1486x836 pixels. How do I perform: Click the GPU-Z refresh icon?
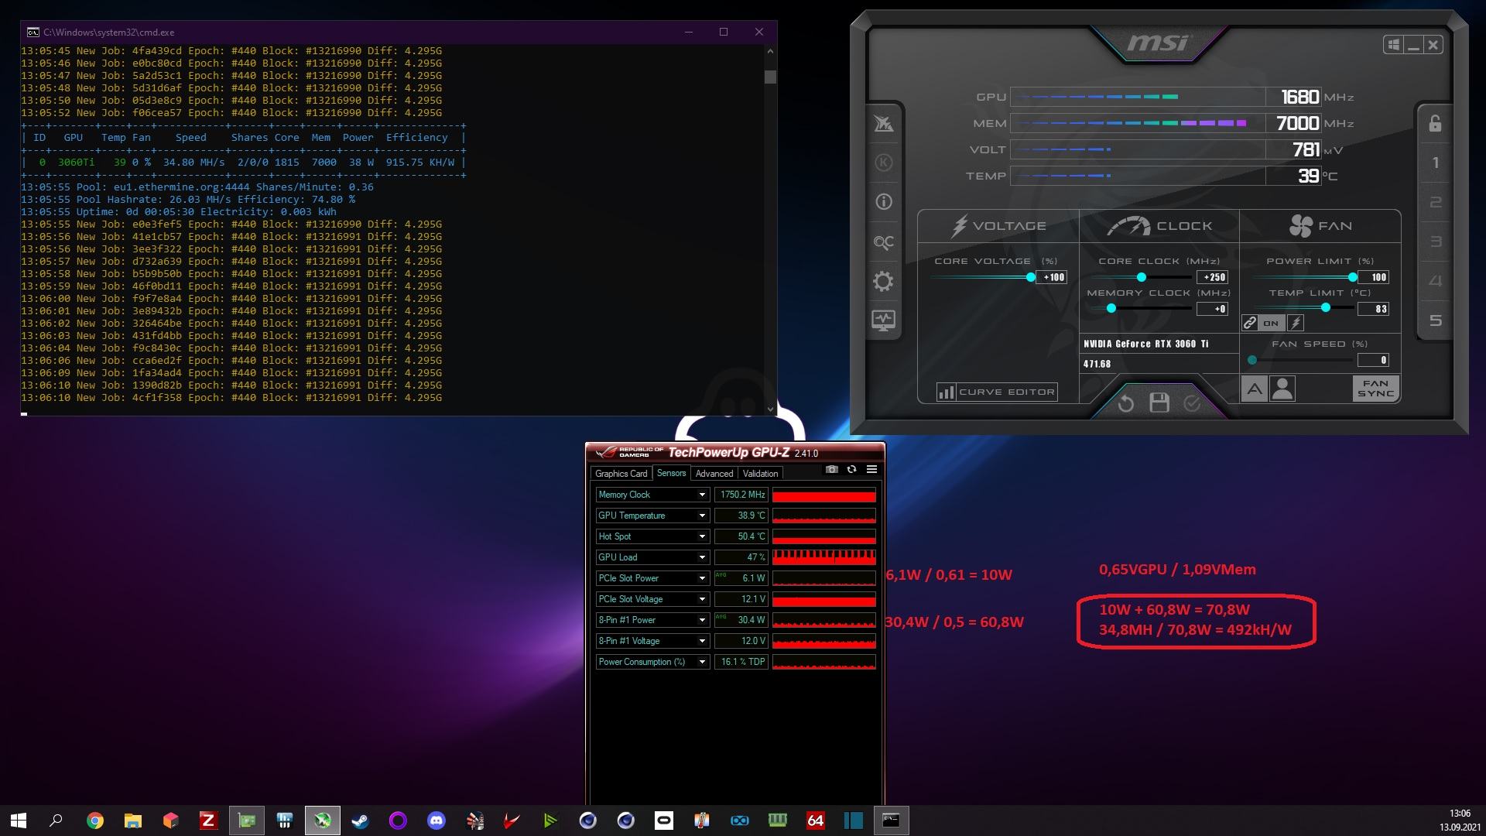point(851,469)
